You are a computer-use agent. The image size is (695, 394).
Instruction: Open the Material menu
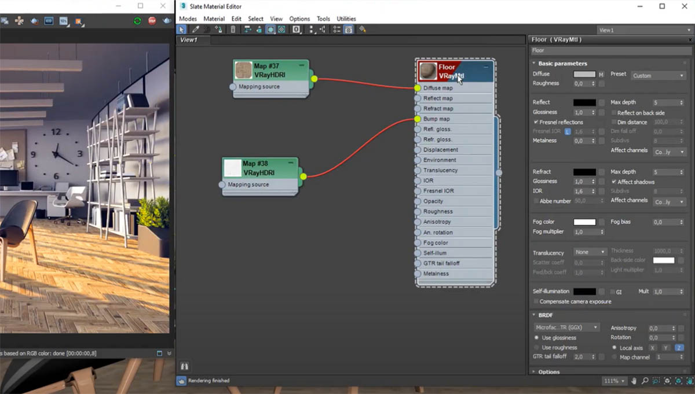click(214, 19)
